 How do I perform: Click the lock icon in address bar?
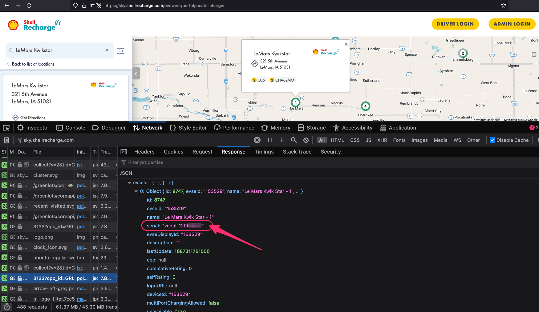coord(84,5)
